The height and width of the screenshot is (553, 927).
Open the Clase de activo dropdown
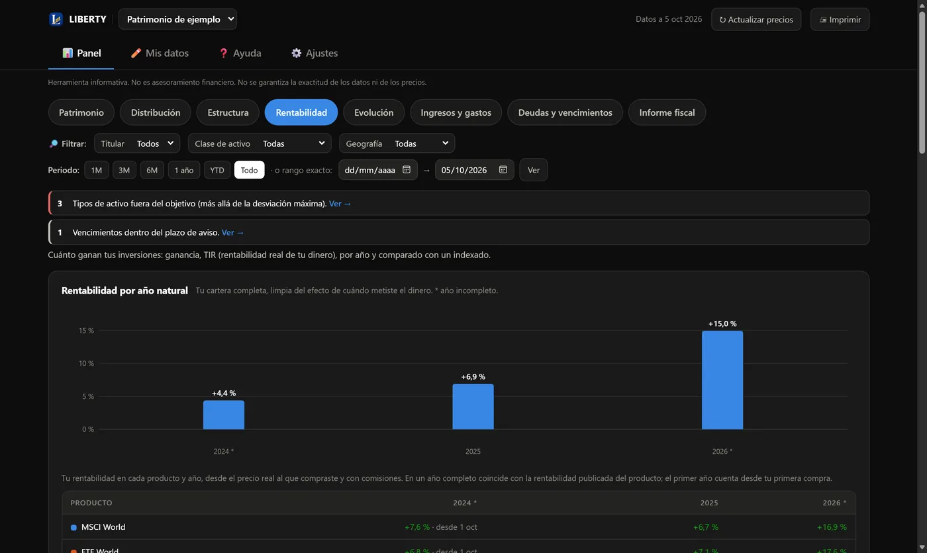pos(260,144)
